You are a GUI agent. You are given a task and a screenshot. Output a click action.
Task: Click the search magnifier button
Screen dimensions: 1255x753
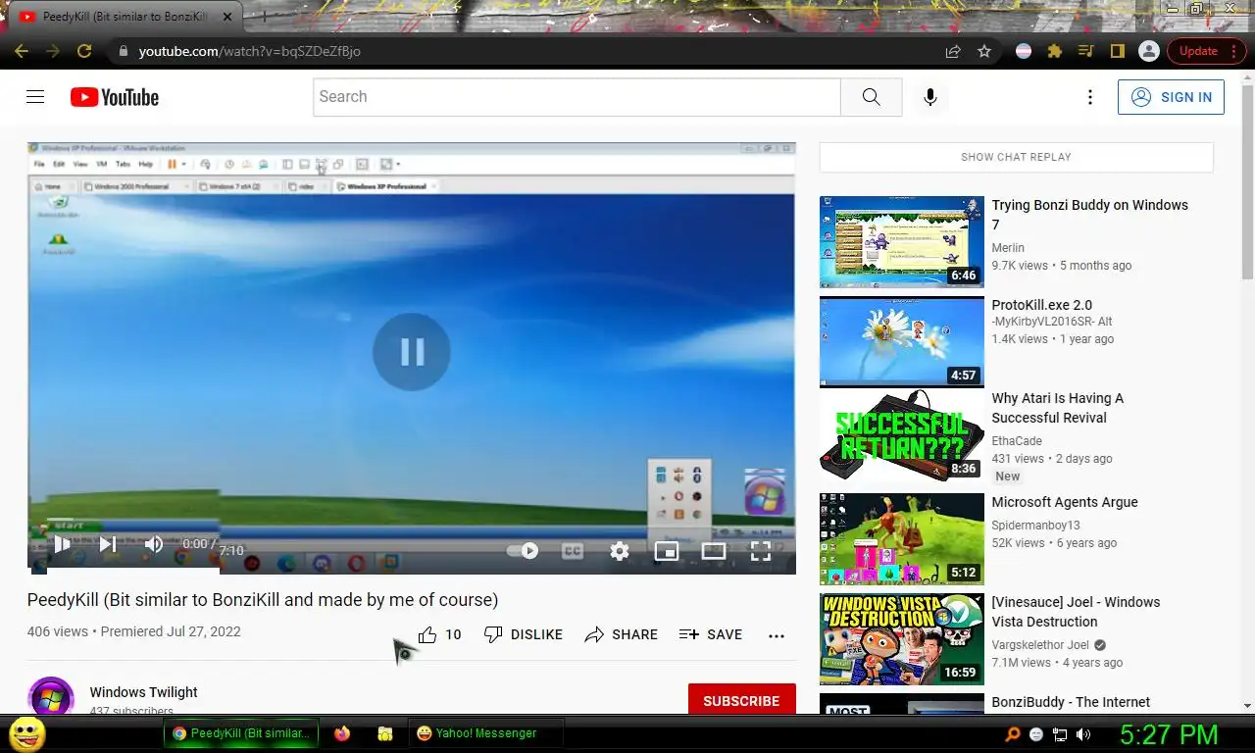point(871,96)
